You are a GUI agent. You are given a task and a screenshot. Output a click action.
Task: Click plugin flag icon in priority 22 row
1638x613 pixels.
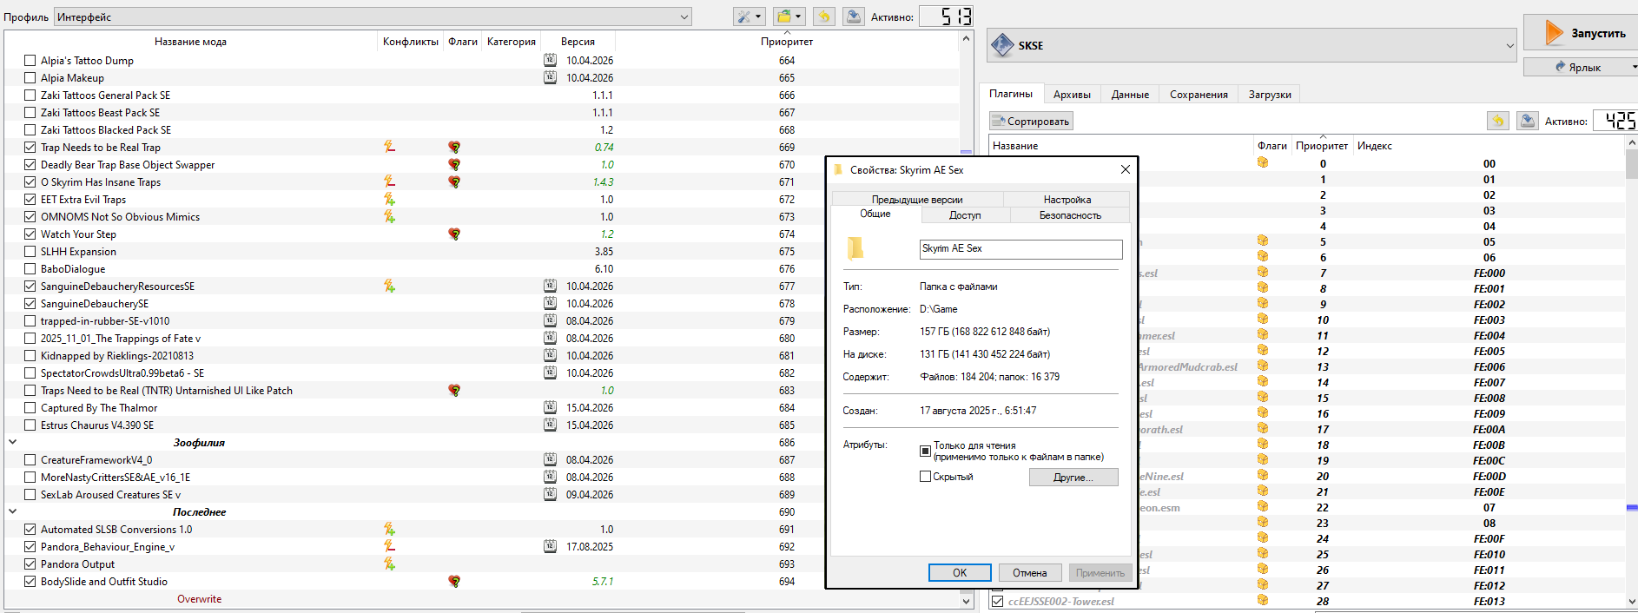1263,506
